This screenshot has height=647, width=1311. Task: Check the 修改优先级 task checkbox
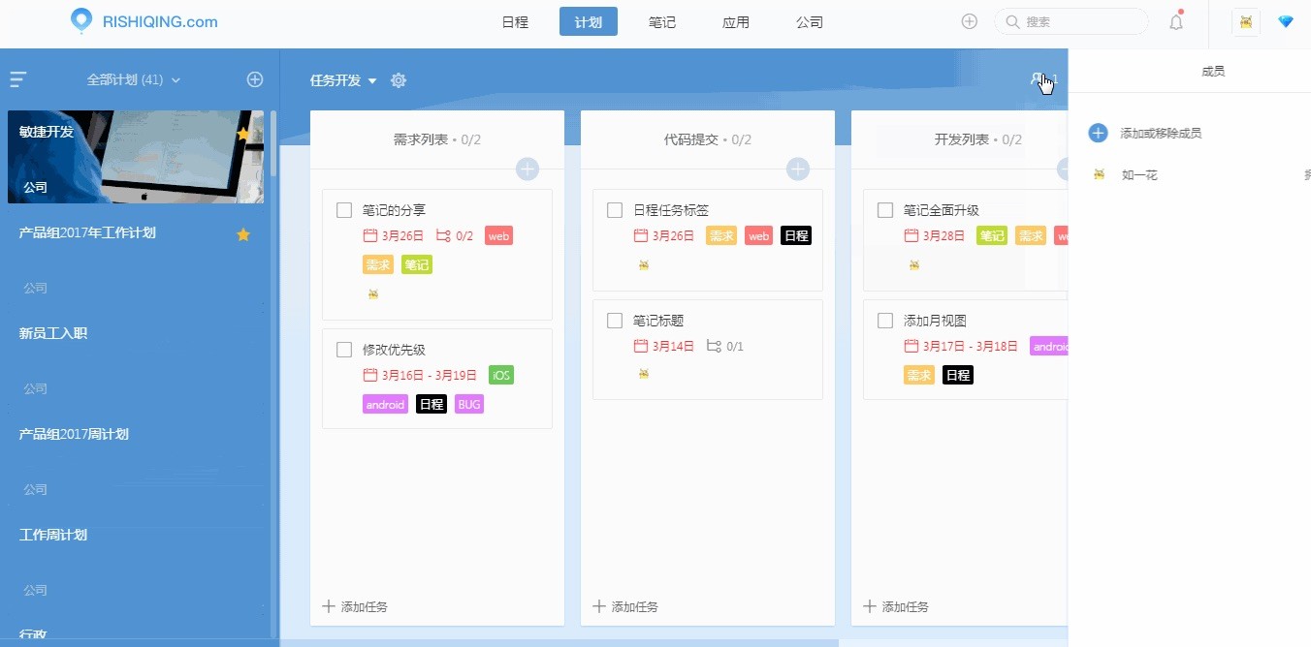344,350
